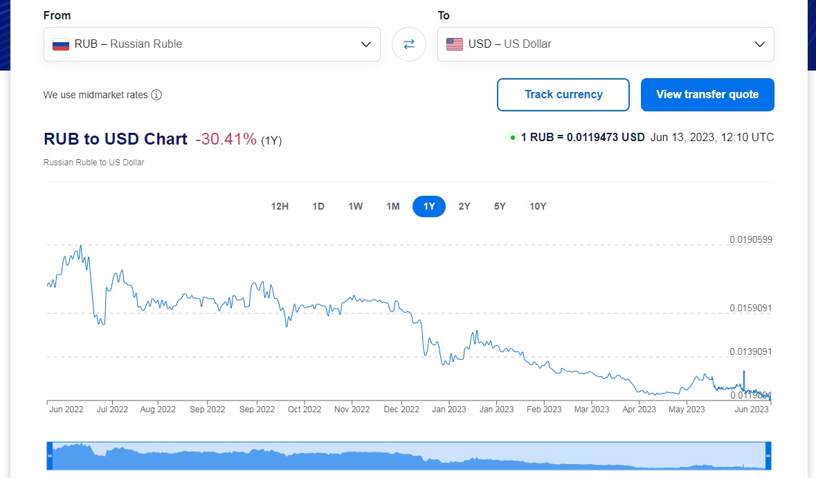Switch chart to 1W range
Screen dimensions: 816x478
[x=356, y=207]
